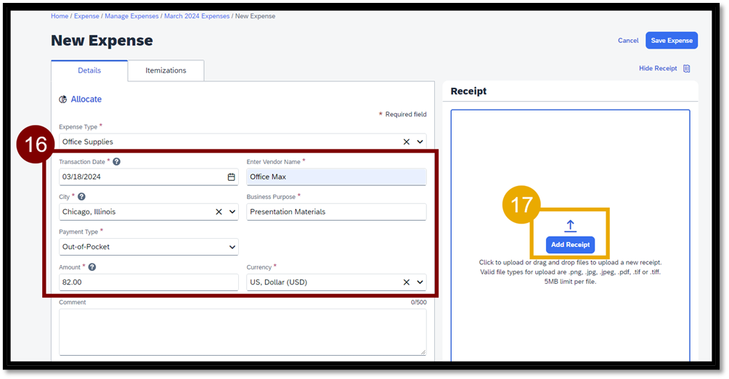Click the City field help icon
Screen dimensions: 729x379
[81, 197]
